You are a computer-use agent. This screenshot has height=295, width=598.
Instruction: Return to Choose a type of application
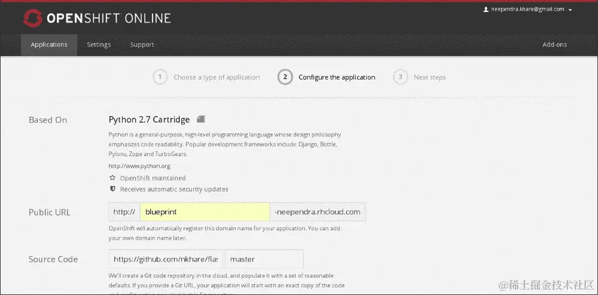(x=216, y=77)
